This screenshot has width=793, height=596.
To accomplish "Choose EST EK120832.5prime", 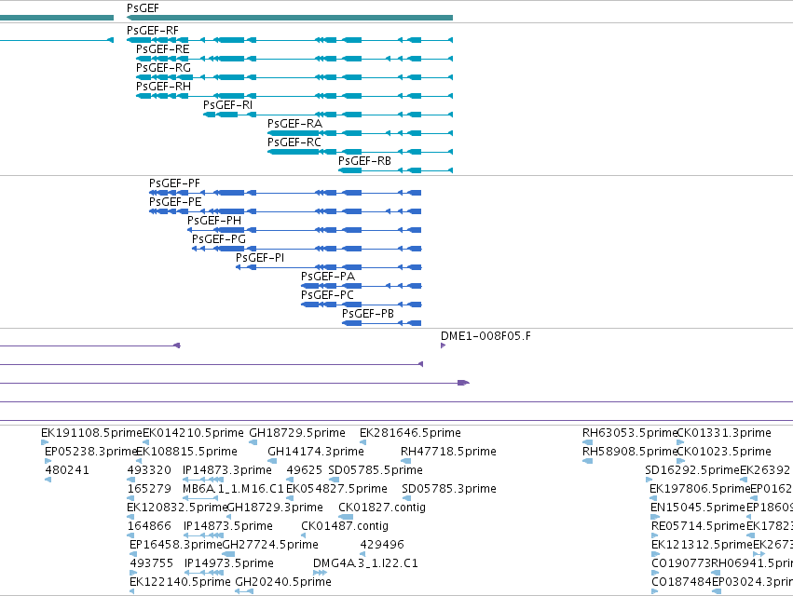I will point(177,508).
